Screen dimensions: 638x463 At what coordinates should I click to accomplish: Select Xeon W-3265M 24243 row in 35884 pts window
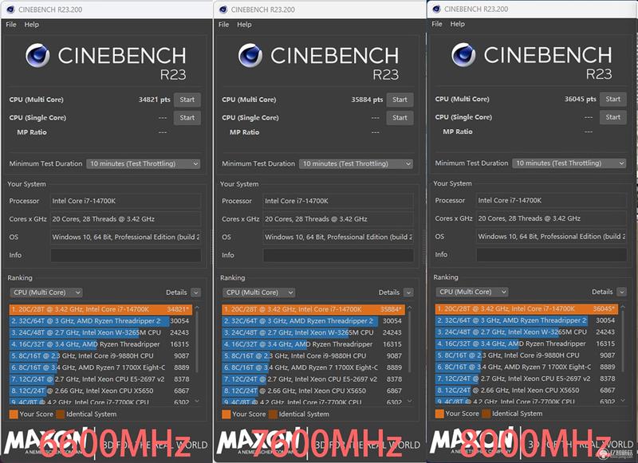point(313,332)
